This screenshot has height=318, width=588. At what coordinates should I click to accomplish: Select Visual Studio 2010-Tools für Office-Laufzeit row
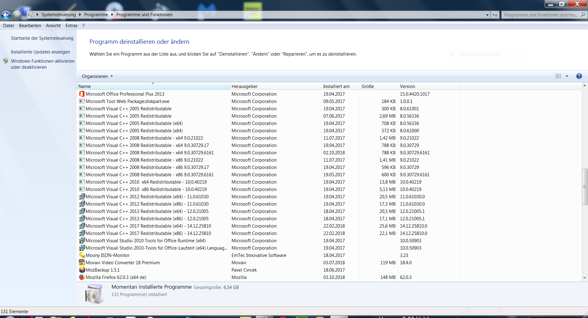point(268,248)
